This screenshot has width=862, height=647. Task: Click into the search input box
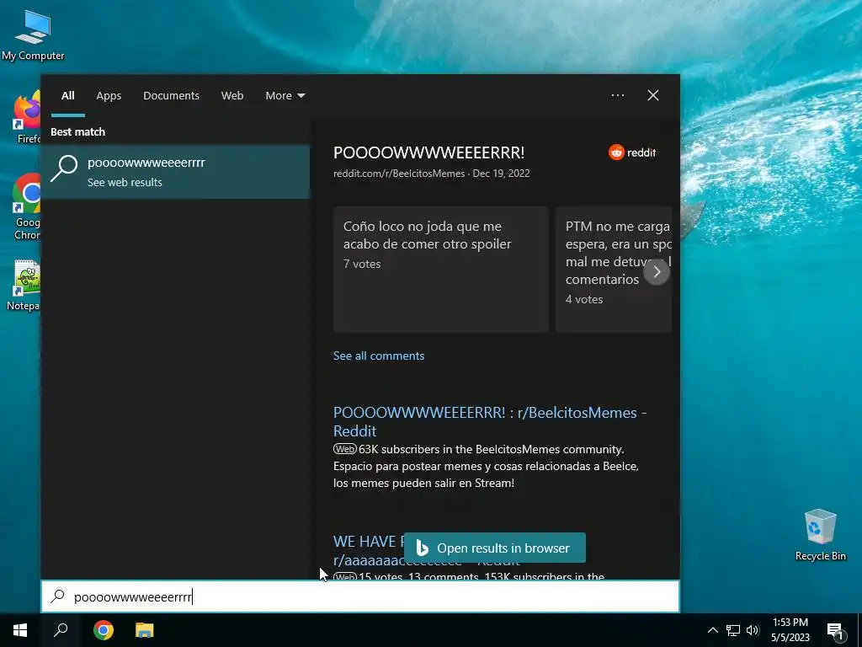[x=360, y=596]
